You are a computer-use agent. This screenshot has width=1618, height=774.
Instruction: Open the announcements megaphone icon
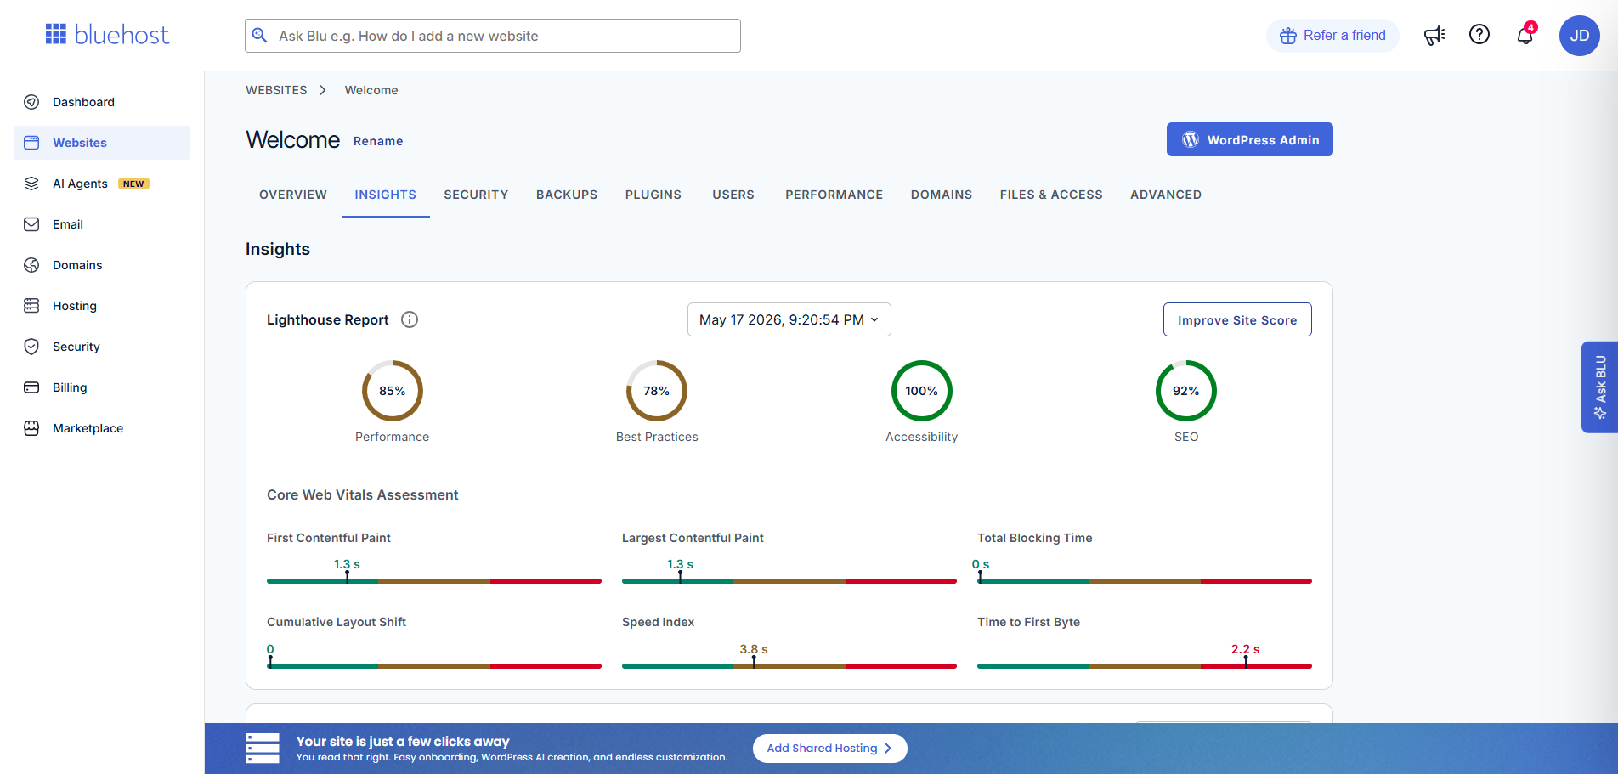coord(1434,35)
